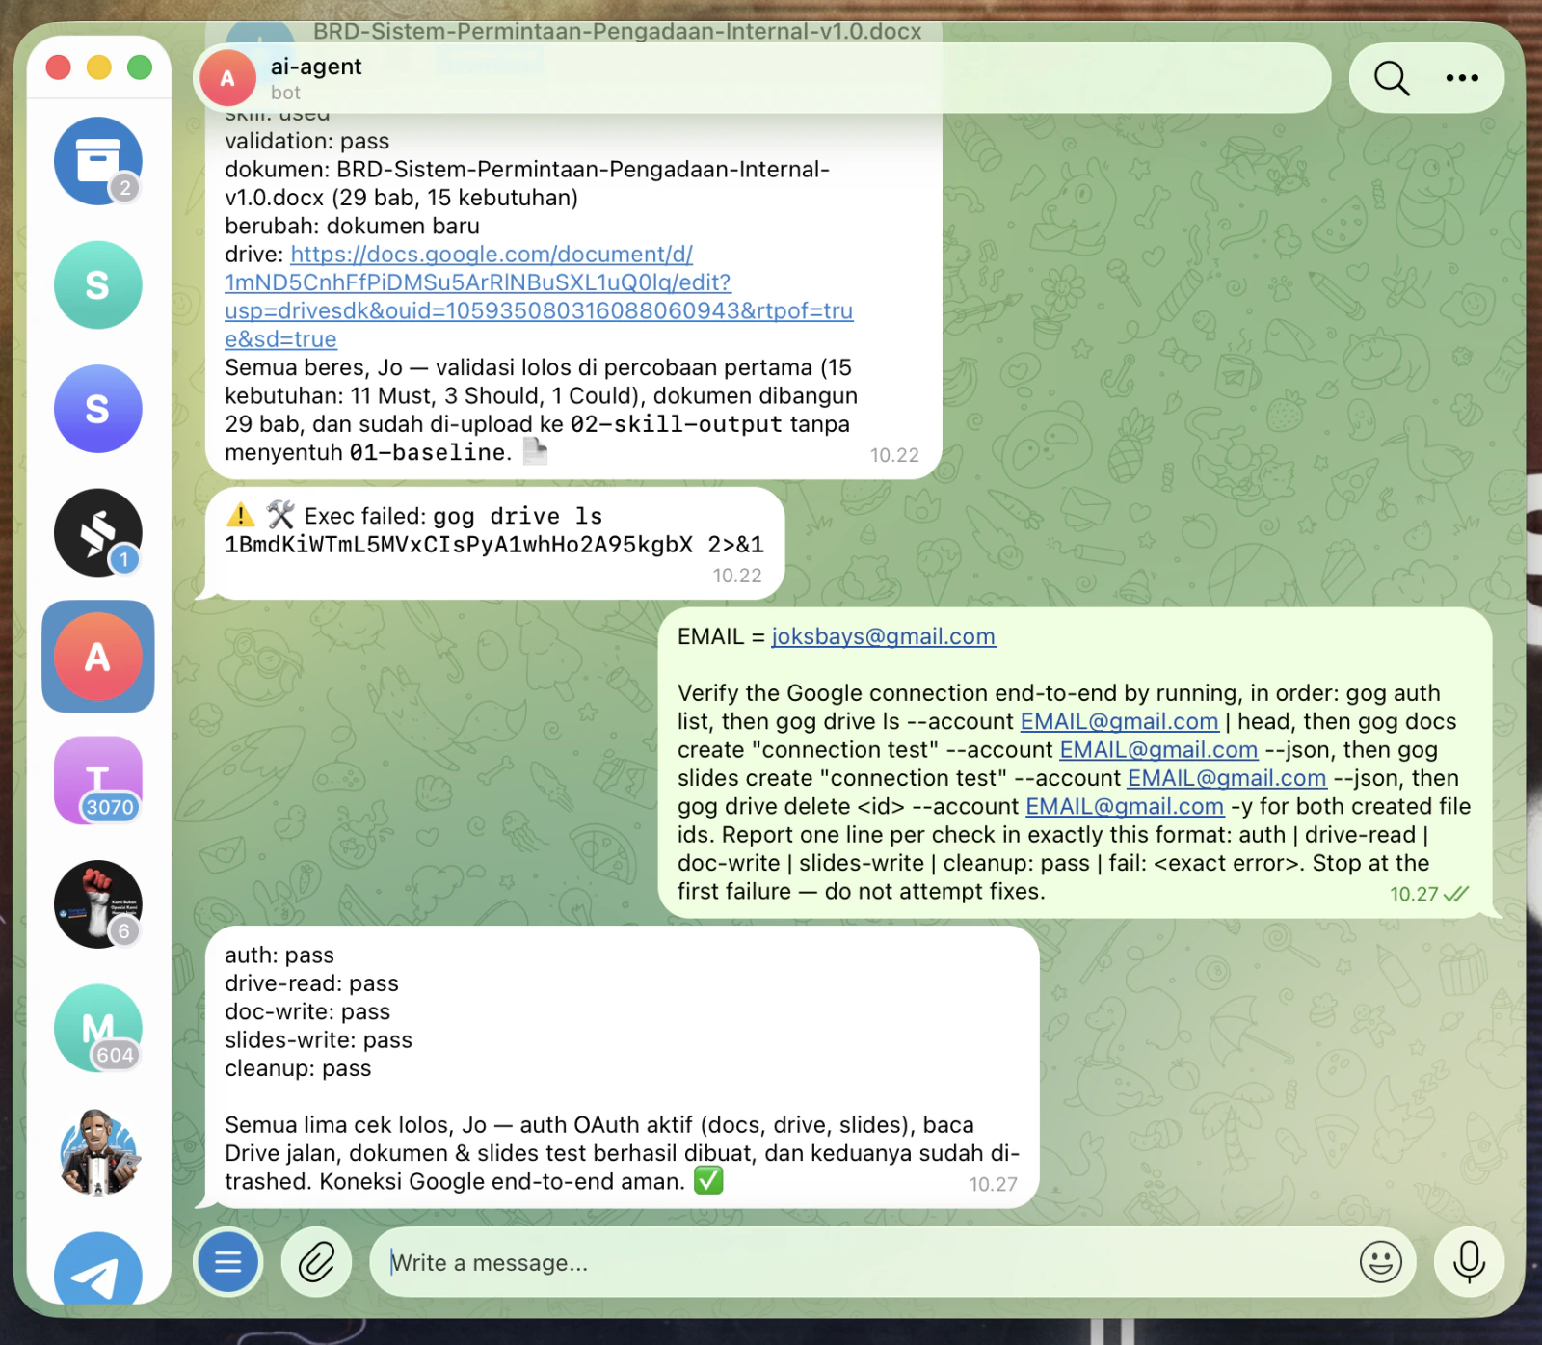Record a voice message with the microphone
Viewport: 1542px width, 1345px height.
coord(1469,1261)
